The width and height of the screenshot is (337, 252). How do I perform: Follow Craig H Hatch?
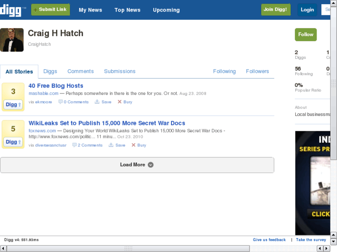click(305, 35)
